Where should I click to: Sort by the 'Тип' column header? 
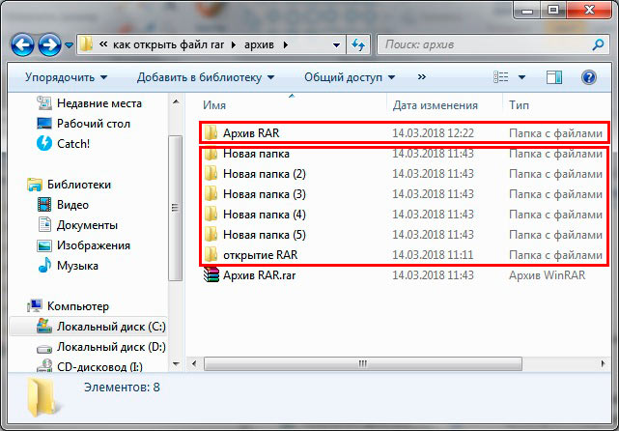point(519,105)
